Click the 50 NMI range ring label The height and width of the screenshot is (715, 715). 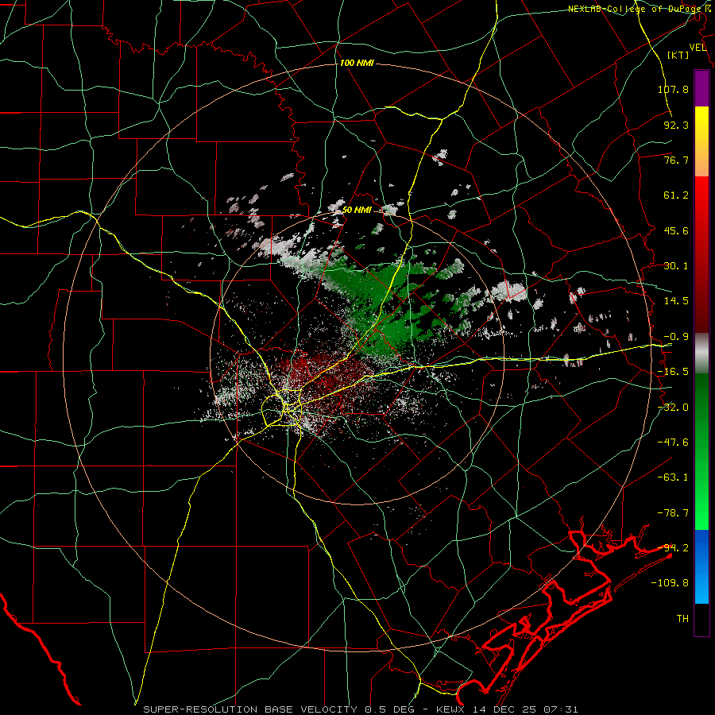point(357,210)
